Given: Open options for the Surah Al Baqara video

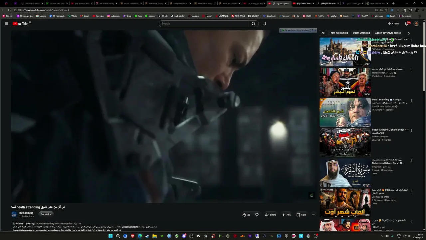Looking at the screenshot, I should point(411,161).
